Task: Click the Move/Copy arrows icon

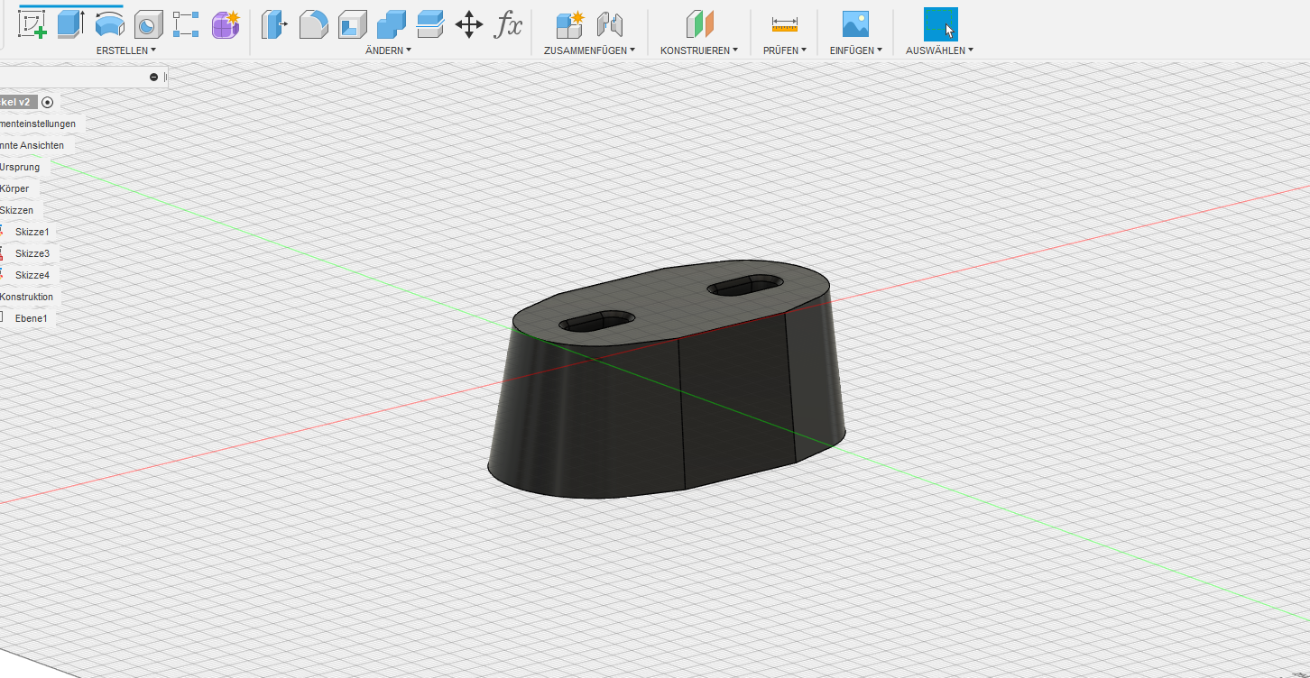Action: [469, 24]
